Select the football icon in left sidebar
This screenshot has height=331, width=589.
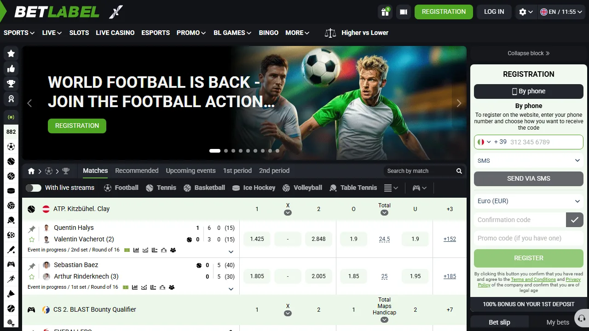11,147
